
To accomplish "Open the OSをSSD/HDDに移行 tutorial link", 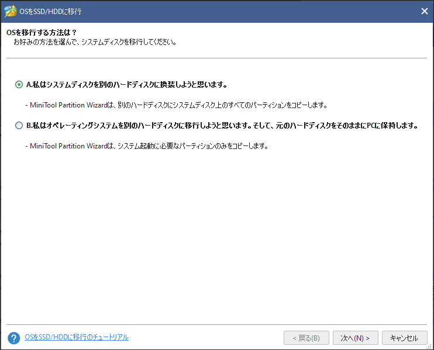I will point(77,337).
